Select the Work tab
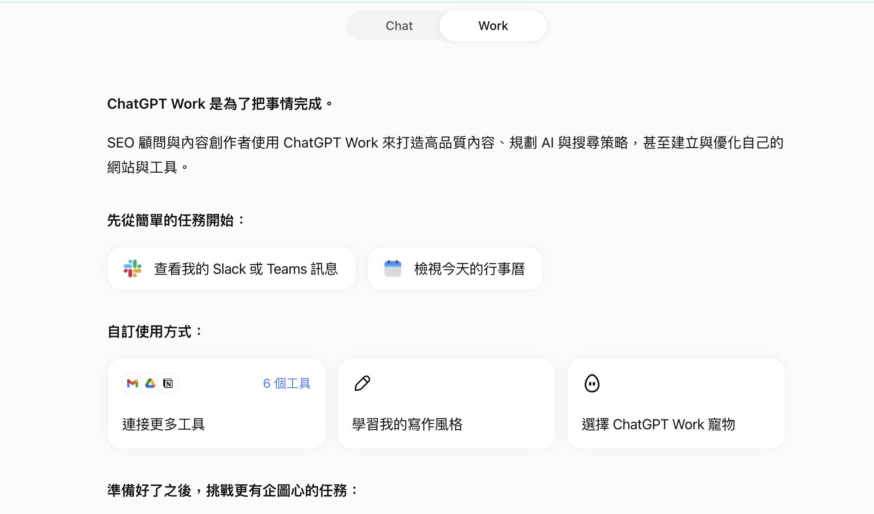 493,26
